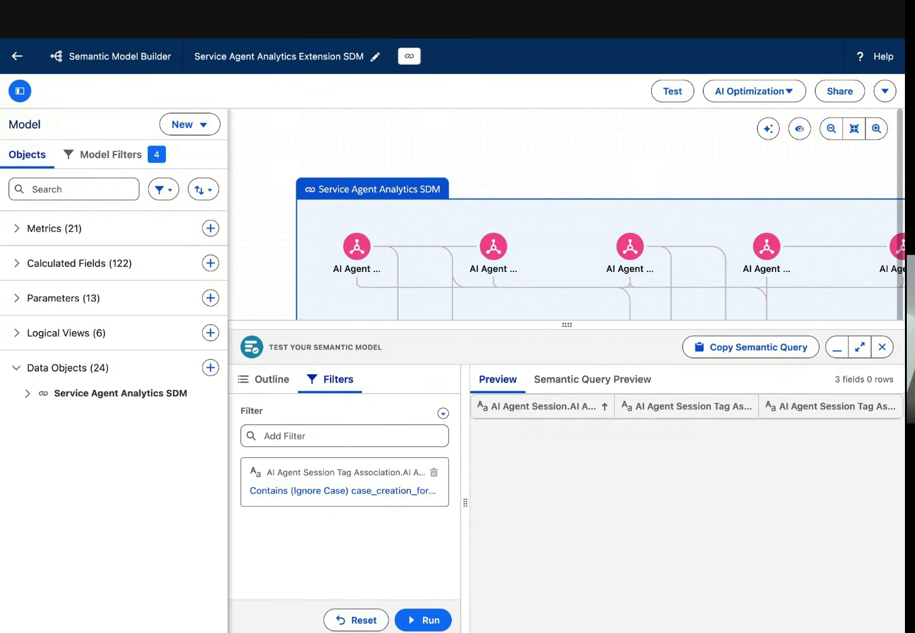Open the sort order dropdown
The width and height of the screenshot is (915, 633).
pos(204,189)
